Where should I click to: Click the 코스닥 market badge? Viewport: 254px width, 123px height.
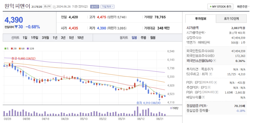pos(47,7)
